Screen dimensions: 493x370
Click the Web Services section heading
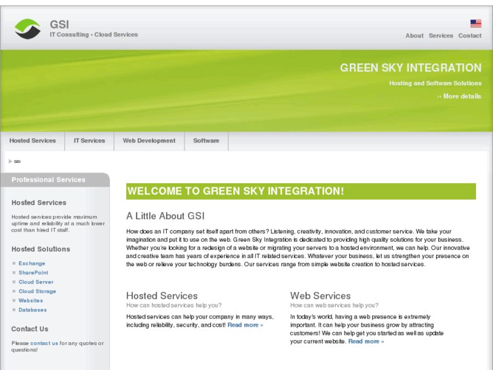click(320, 296)
